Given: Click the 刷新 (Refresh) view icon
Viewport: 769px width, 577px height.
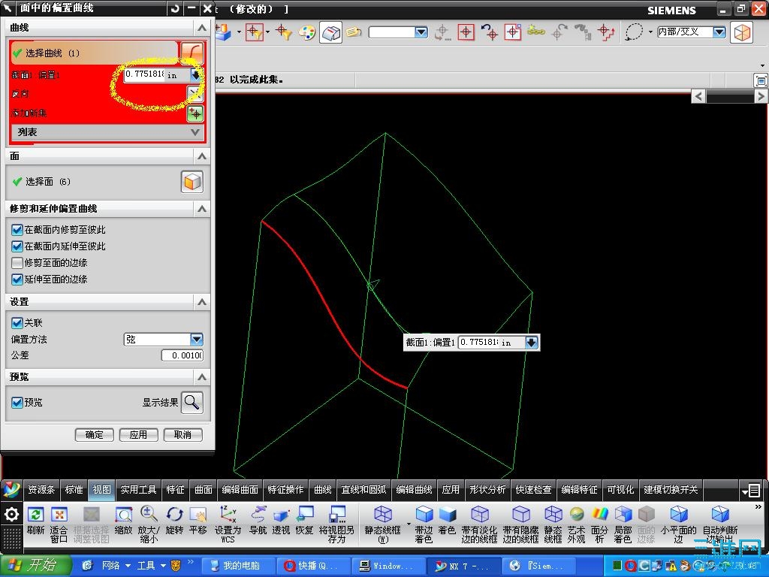Looking at the screenshot, I should pyautogui.click(x=35, y=515).
